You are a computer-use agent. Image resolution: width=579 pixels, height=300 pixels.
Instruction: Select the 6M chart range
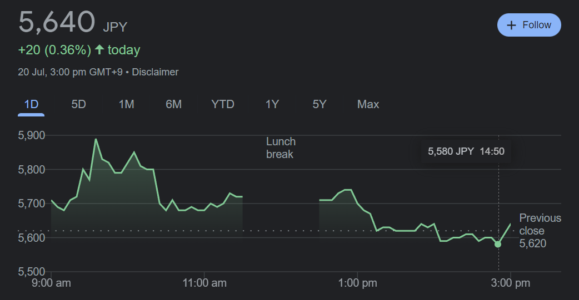tap(174, 104)
